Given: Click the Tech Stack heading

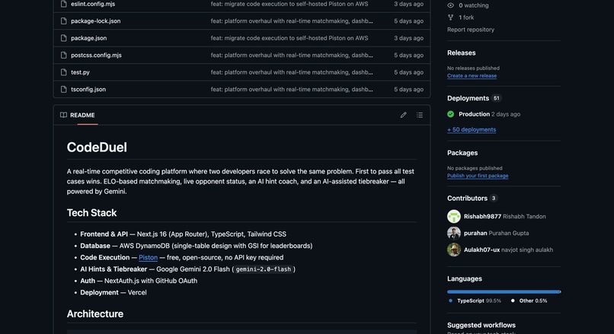Looking at the screenshot, I should (x=91, y=213).
